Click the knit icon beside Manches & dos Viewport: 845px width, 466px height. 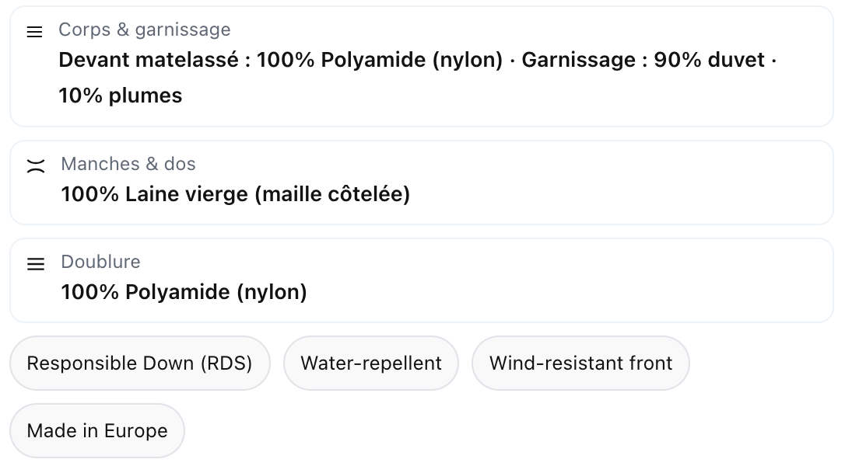(36, 165)
